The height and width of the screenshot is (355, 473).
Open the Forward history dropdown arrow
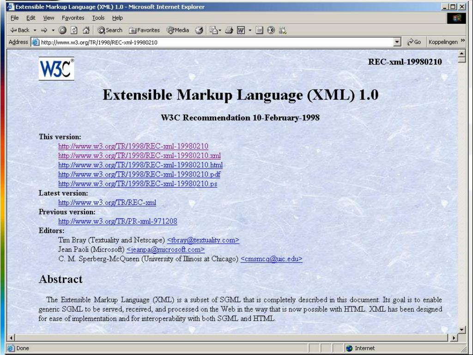point(53,30)
